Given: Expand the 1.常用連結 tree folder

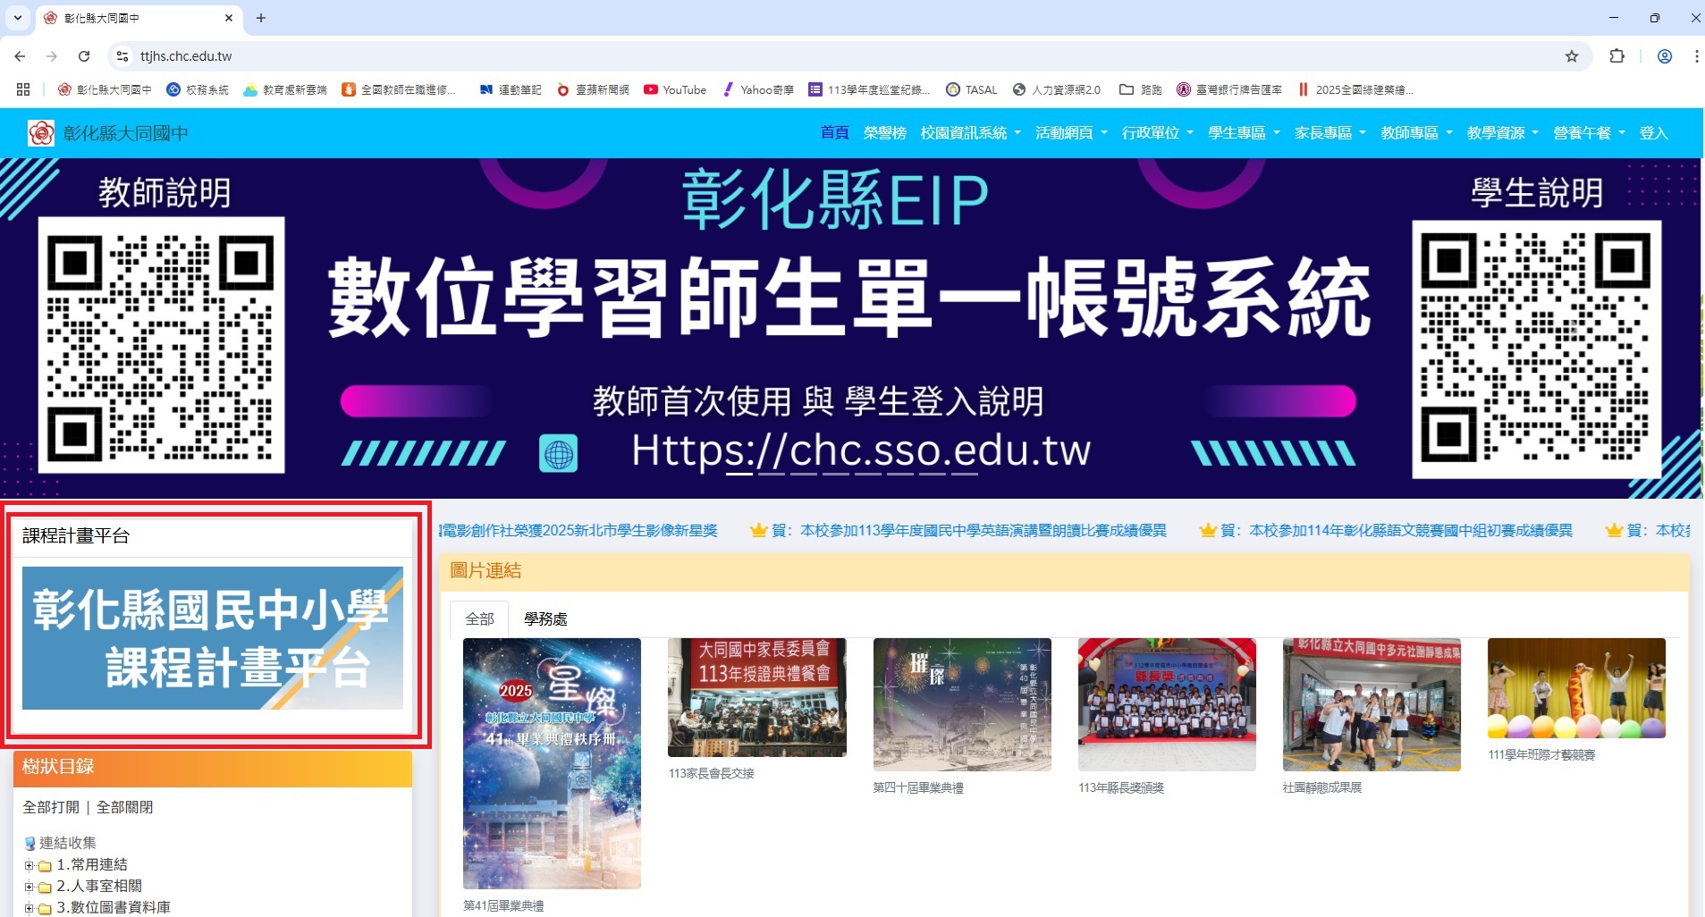Looking at the screenshot, I should pyautogui.click(x=30, y=865).
